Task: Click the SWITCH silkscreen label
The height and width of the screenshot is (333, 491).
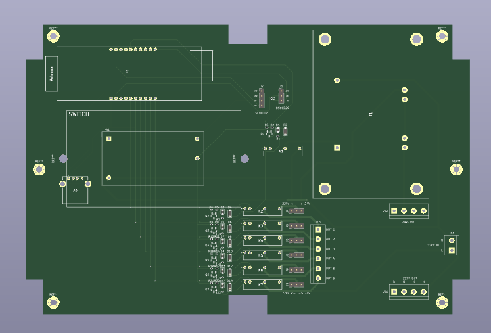Action: (x=79, y=114)
